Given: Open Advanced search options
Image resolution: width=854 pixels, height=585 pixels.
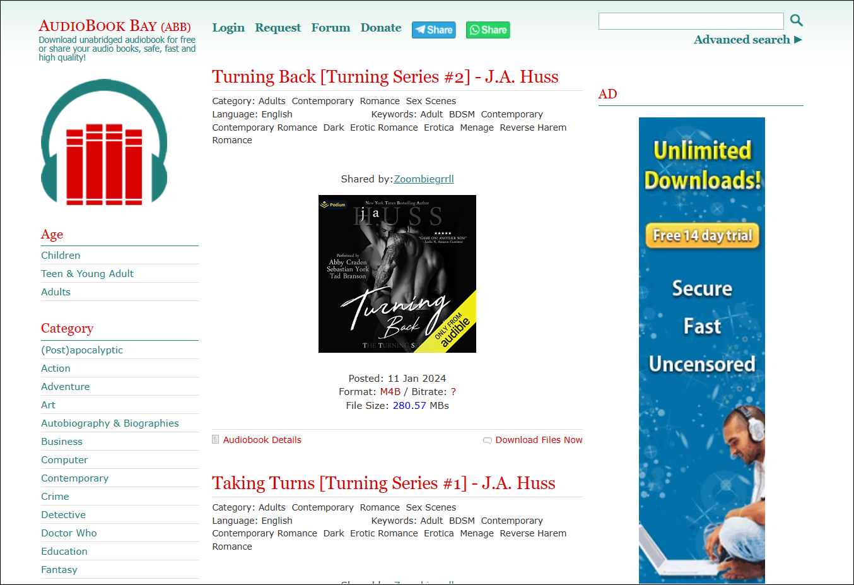Looking at the screenshot, I should pyautogui.click(x=748, y=40).
